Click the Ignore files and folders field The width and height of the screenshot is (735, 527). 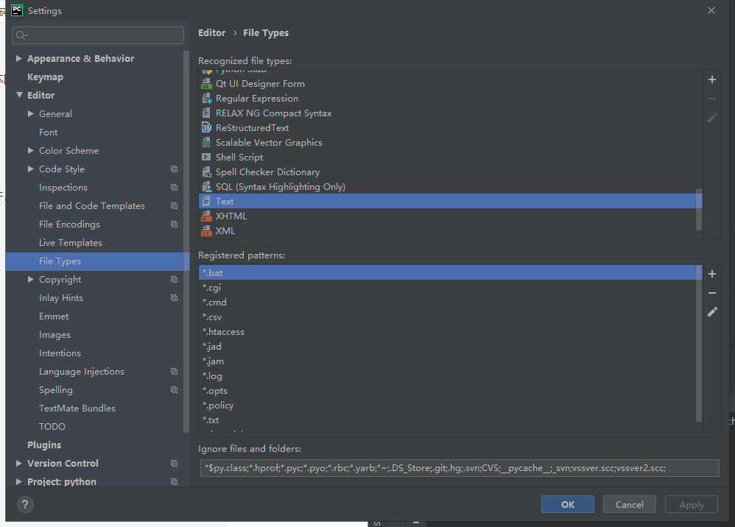click(460, 468)
